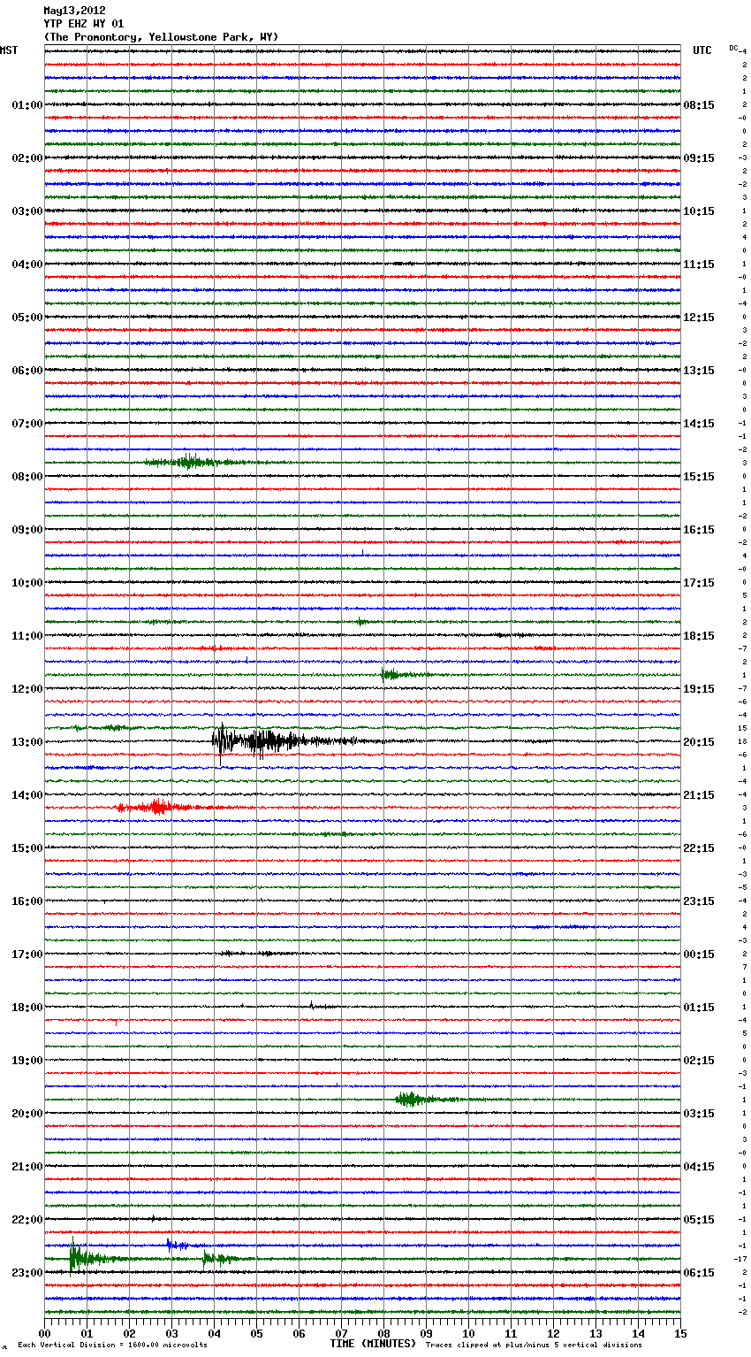This screenshot has width=751, height=1357.
Task: Click minute tick label "15" on time axis
Action: coord(680,1333)
